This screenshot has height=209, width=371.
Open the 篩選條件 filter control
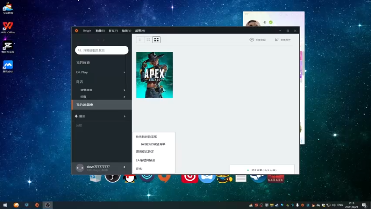point(283,39)
